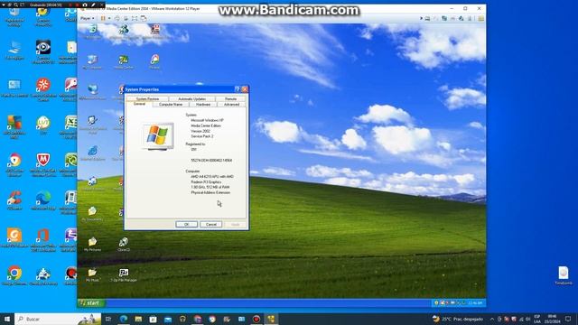Switch to the Advanced tab
The image size is (578, 325).
pos(231,105)
